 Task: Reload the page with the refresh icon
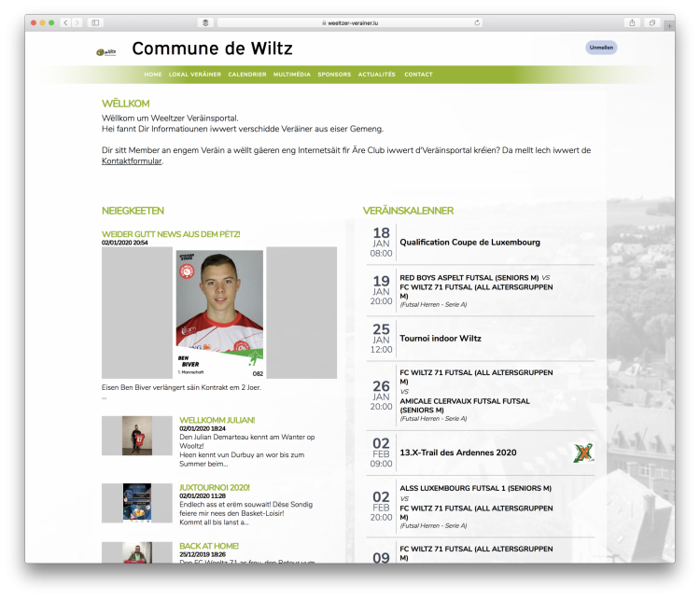(x=477, y=22)
